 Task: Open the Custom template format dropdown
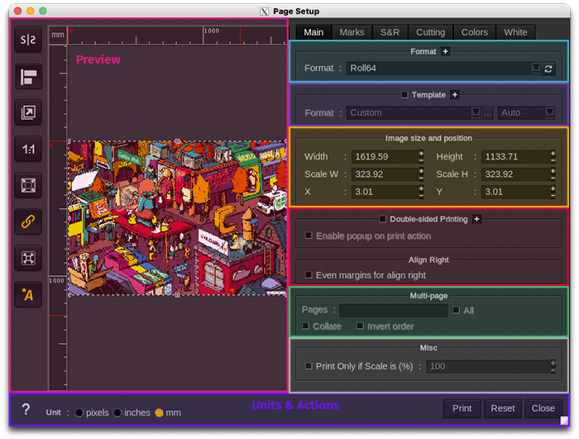[x=476, y=112]
